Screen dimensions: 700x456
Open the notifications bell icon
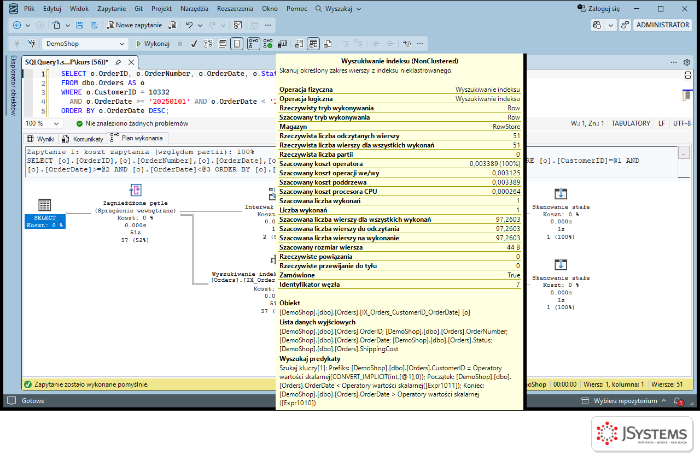coord(678,401)
